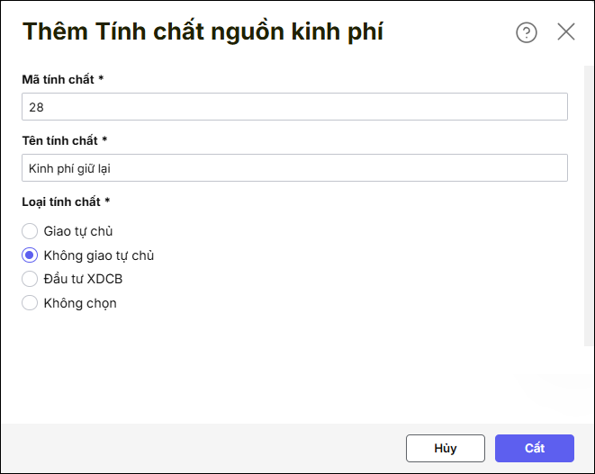Screen dimensions: 595x474
Task: Click the Giao tự chủ label text
Action: [78, 231]
